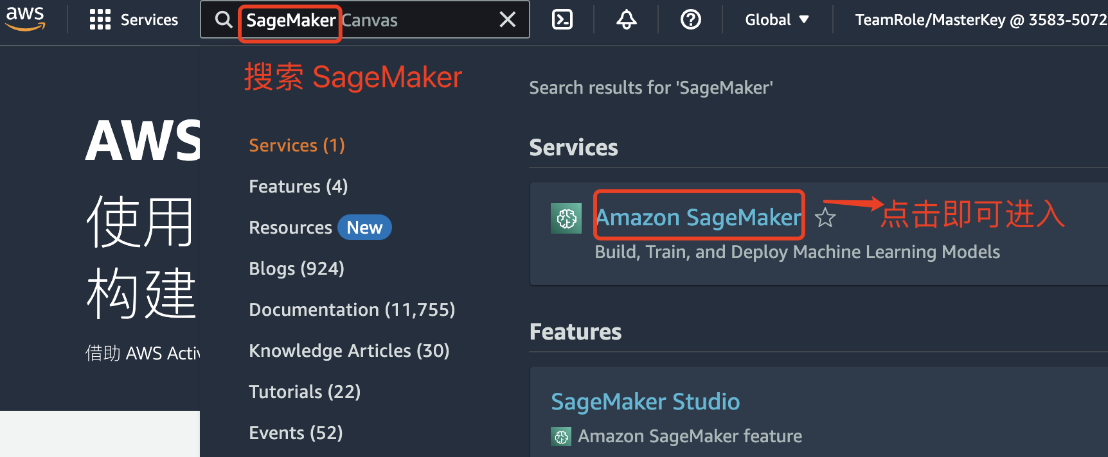Expand the Global region dropdown
The image size is (1108, 457).
777,20
